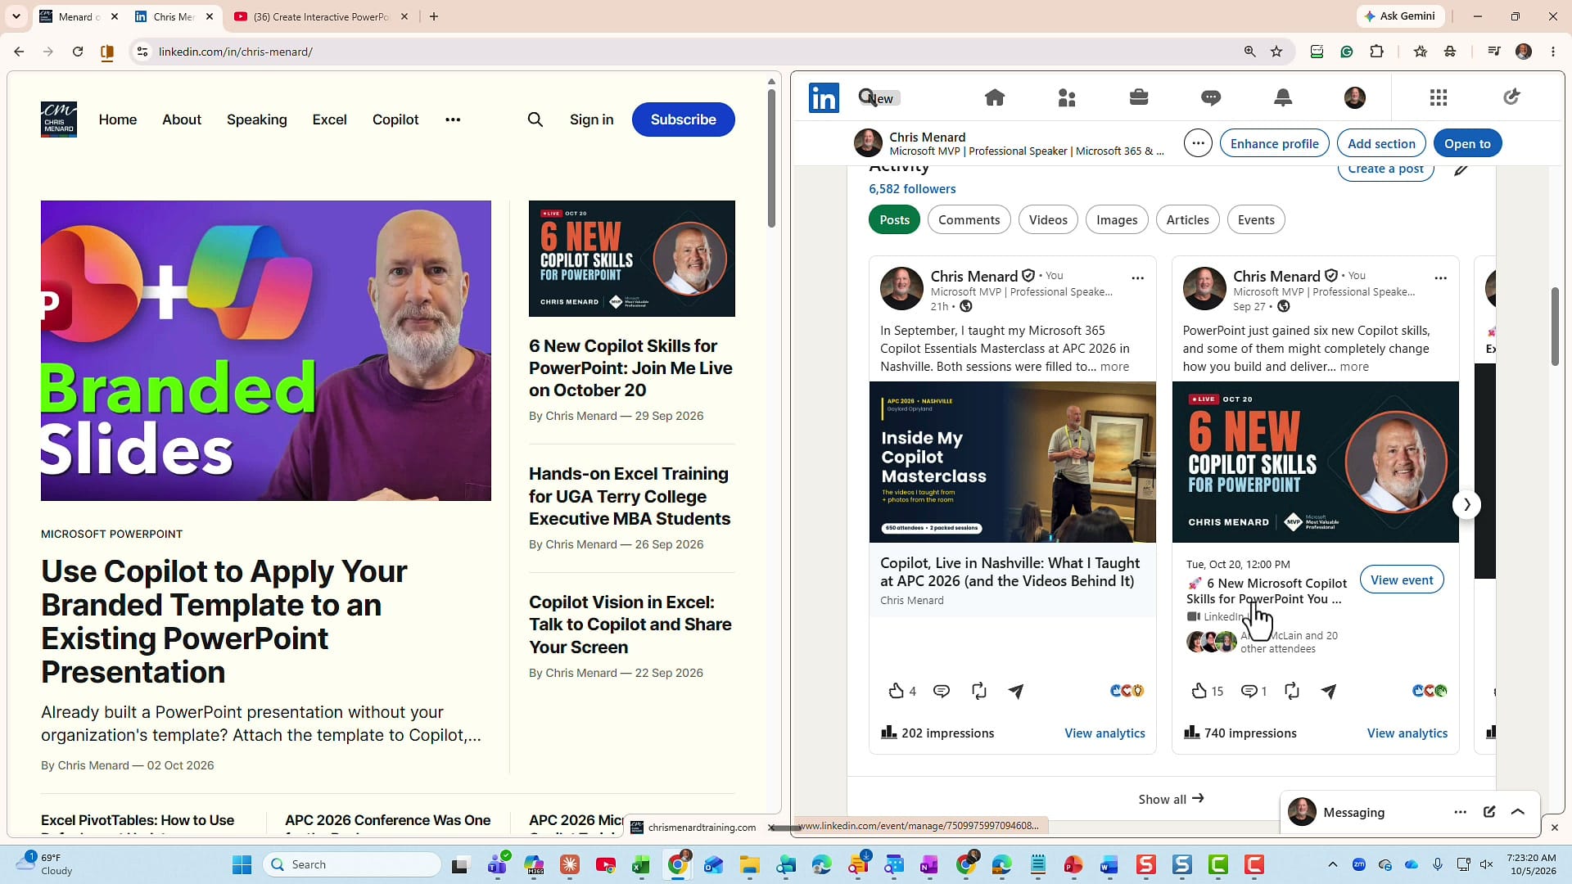
Task: Open Chrome extensions puzzle icon
Action: pyautogui.click(x=1377, y=52)
